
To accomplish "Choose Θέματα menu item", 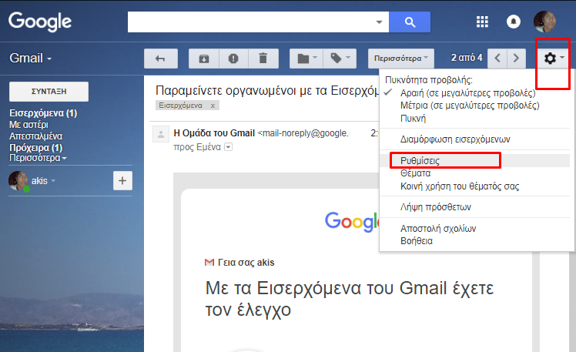I will pyautogui.click(x=416, y=173).
